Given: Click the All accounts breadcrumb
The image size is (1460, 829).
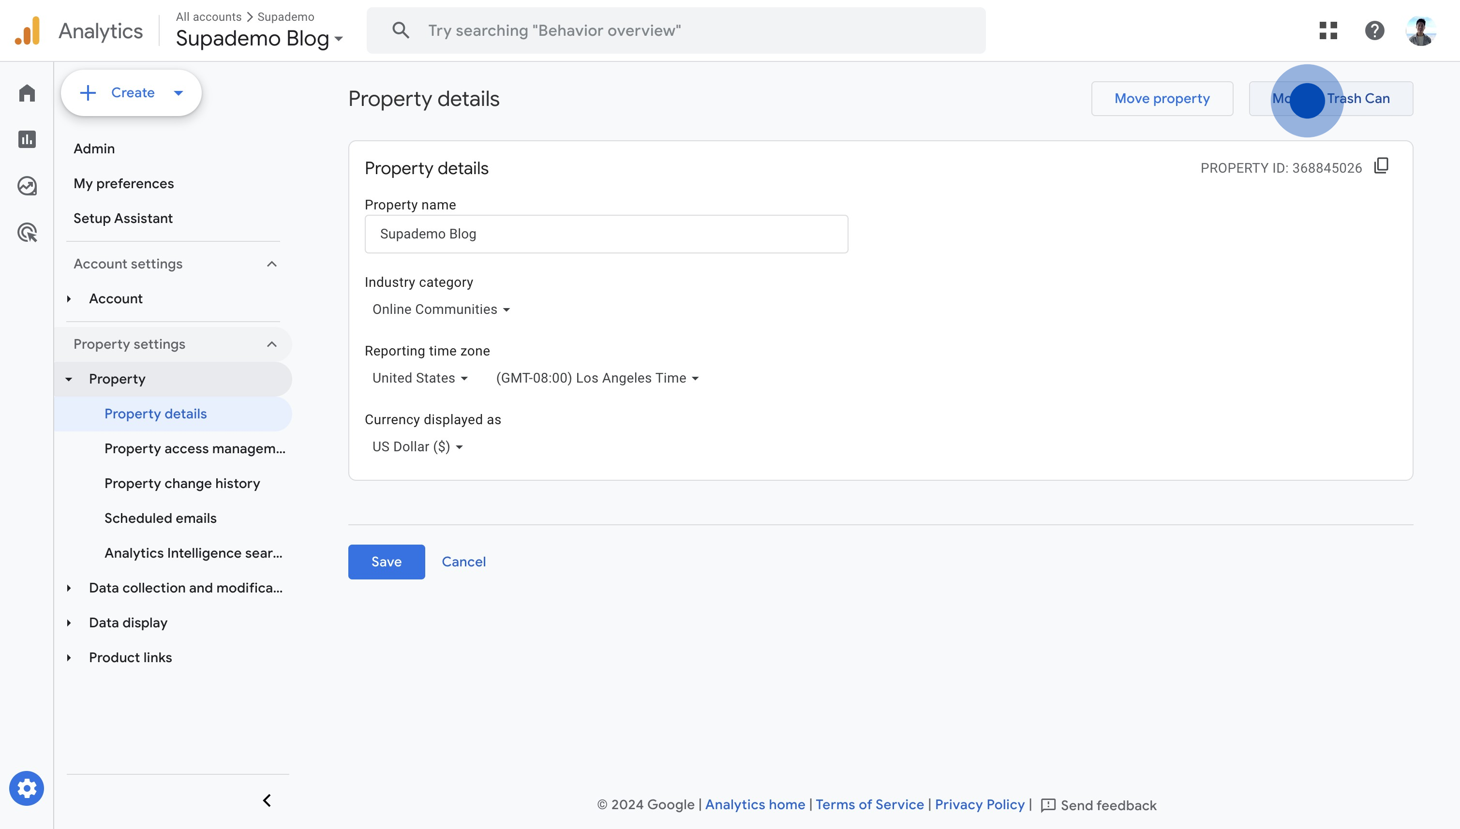Looking at the screenshot, I should point(209,16).
